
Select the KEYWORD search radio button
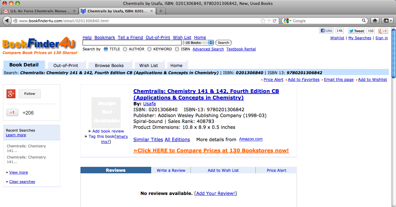pyautogui.click(x=149, y=49)
